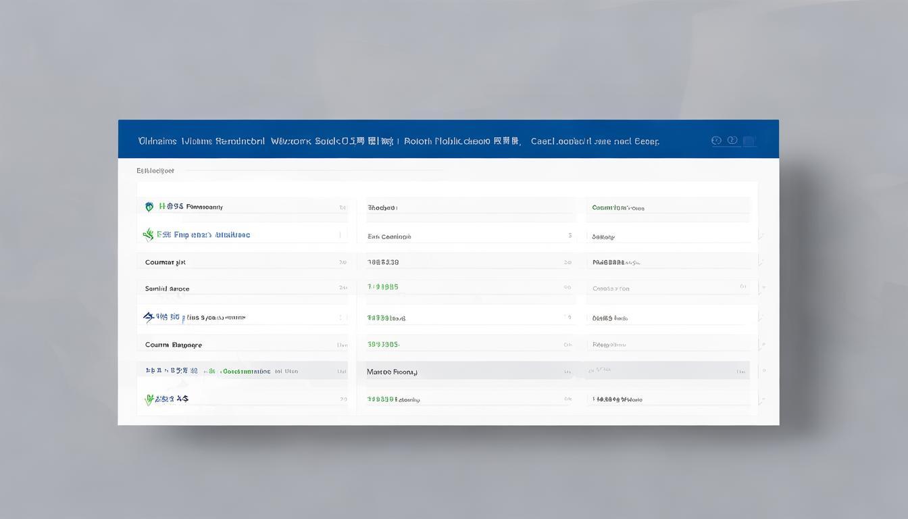Image resolution: width=908 pixels, height=519 pixels.
Task: Open the "Olnnaims" item in the header menu
Action: click(157, 141)
